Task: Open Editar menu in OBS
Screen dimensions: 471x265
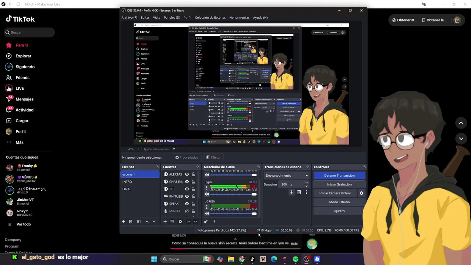Action: point(145,17)
